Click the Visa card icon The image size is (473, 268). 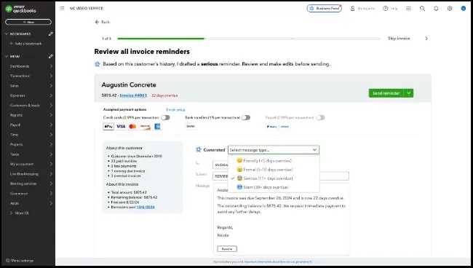point(121,127)
